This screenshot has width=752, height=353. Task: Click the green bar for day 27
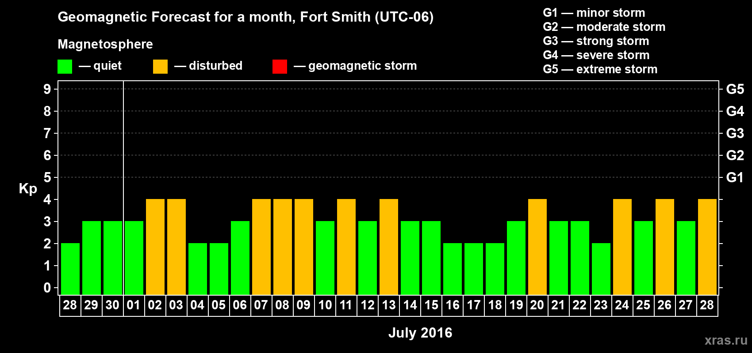(x=686, y=258)
